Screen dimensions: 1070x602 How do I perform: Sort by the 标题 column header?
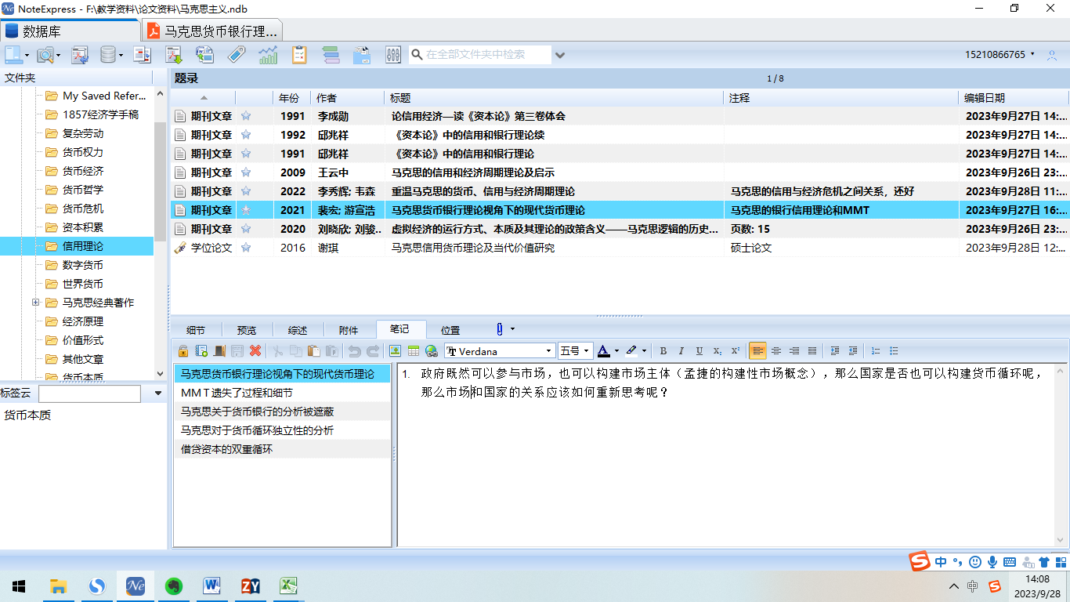coord(554,98)
